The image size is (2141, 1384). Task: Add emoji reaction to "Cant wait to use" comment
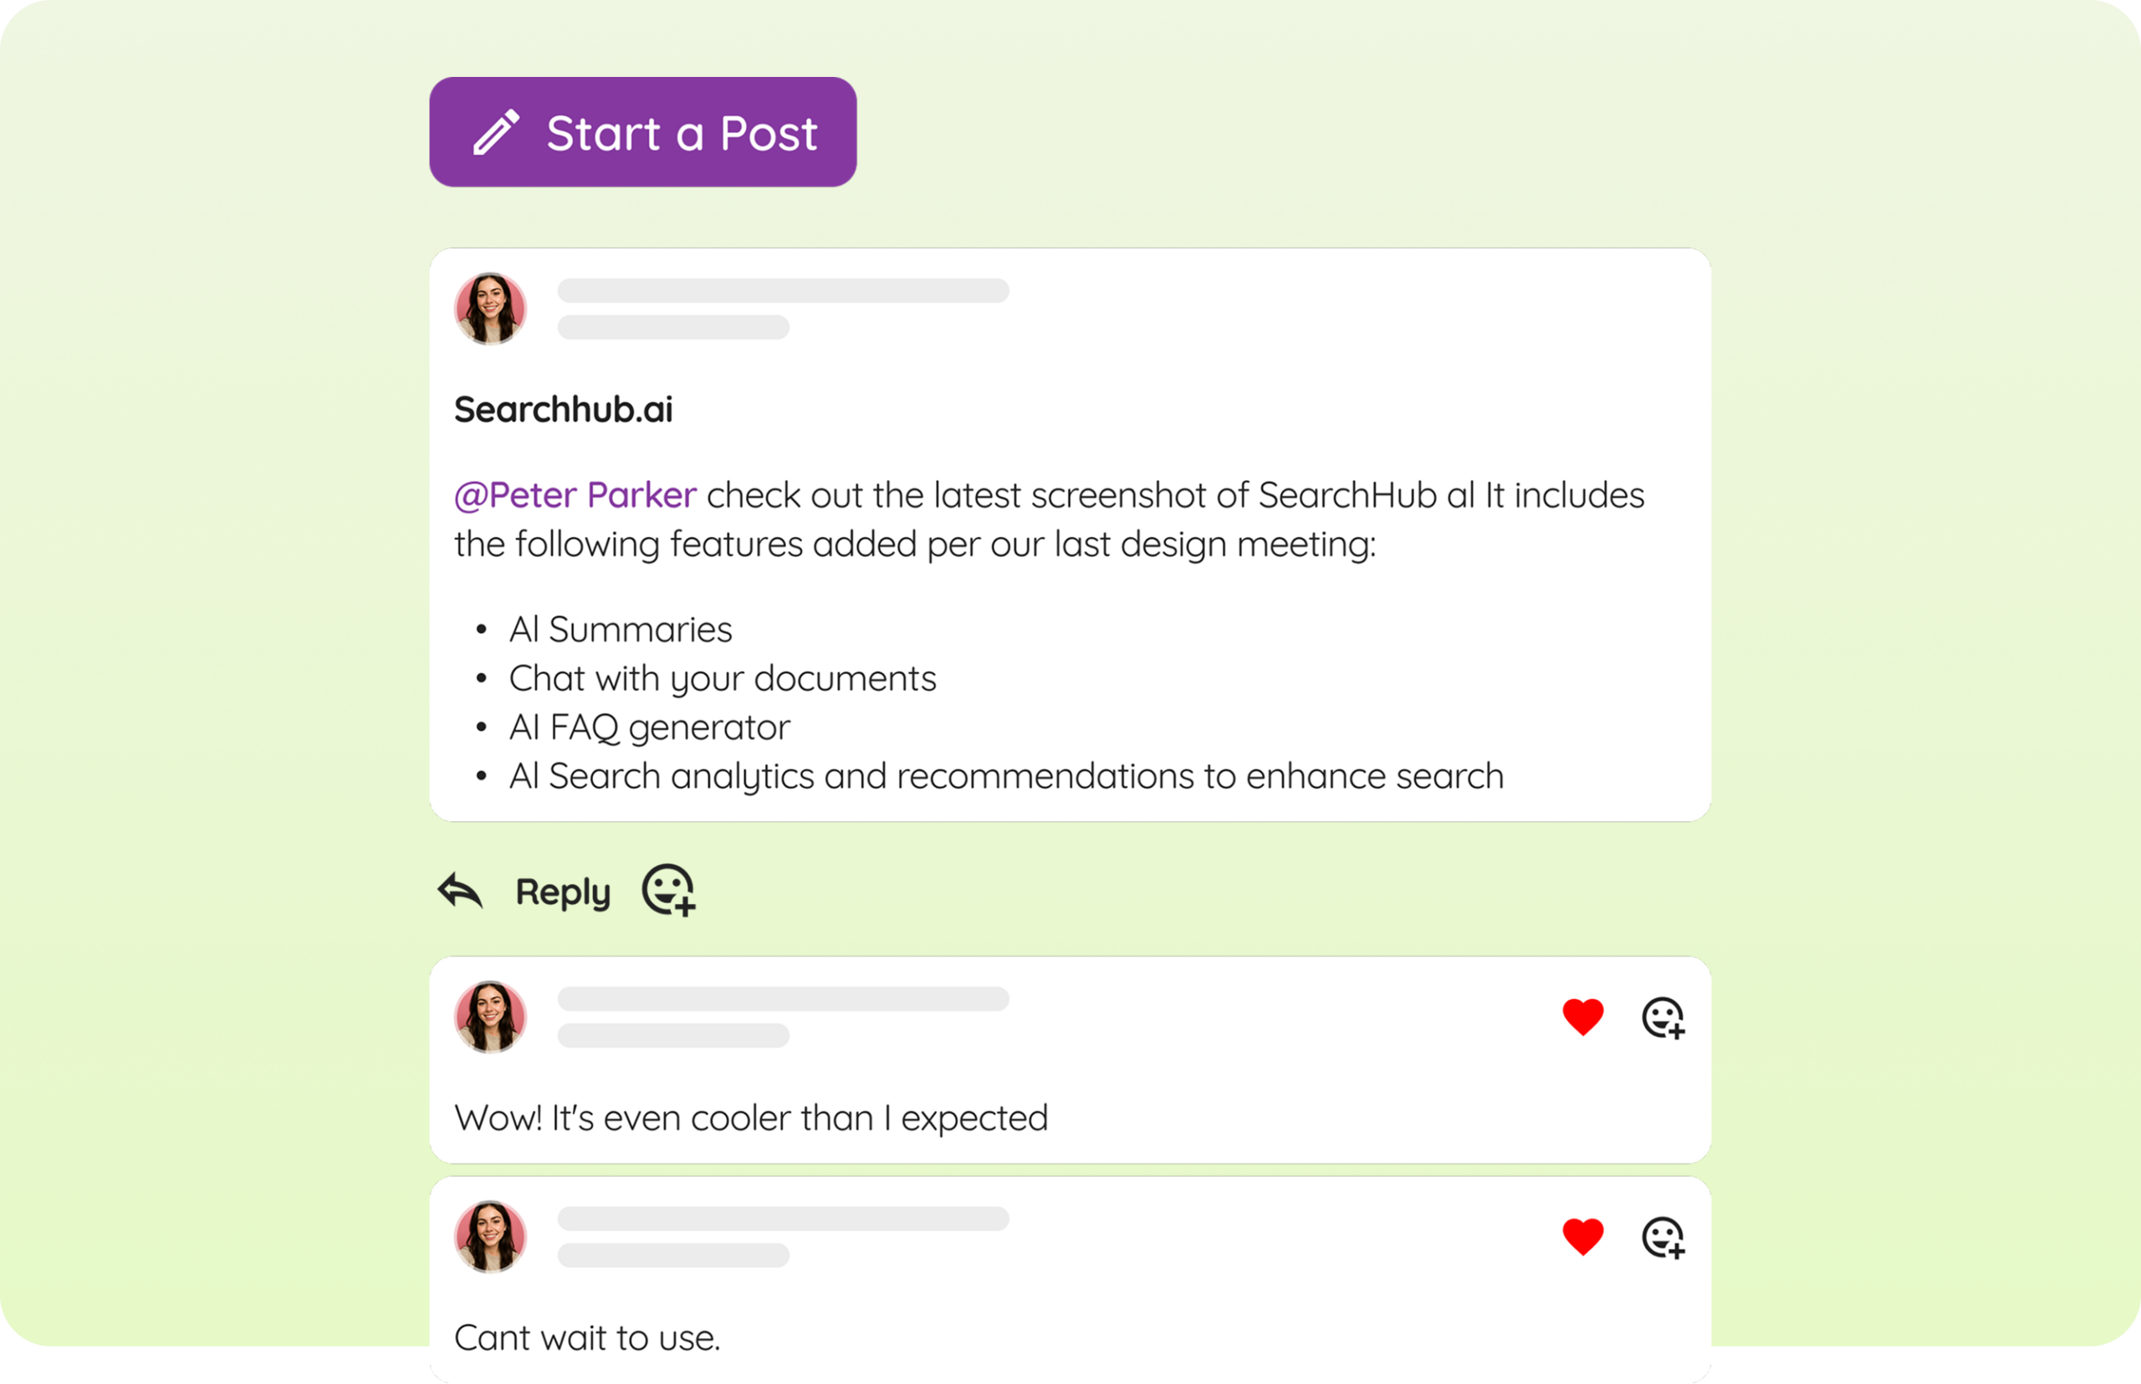[1663, 1238]
